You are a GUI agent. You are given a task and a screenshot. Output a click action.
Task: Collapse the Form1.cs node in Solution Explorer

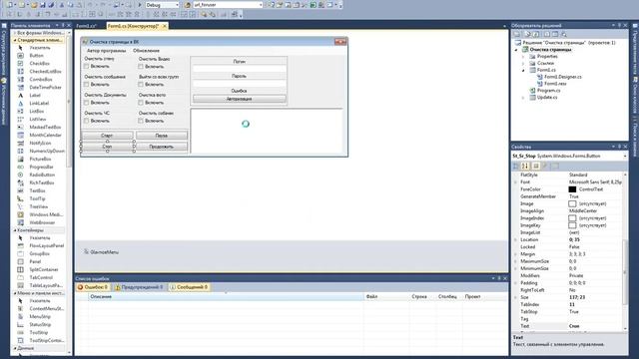click(523, 70)
